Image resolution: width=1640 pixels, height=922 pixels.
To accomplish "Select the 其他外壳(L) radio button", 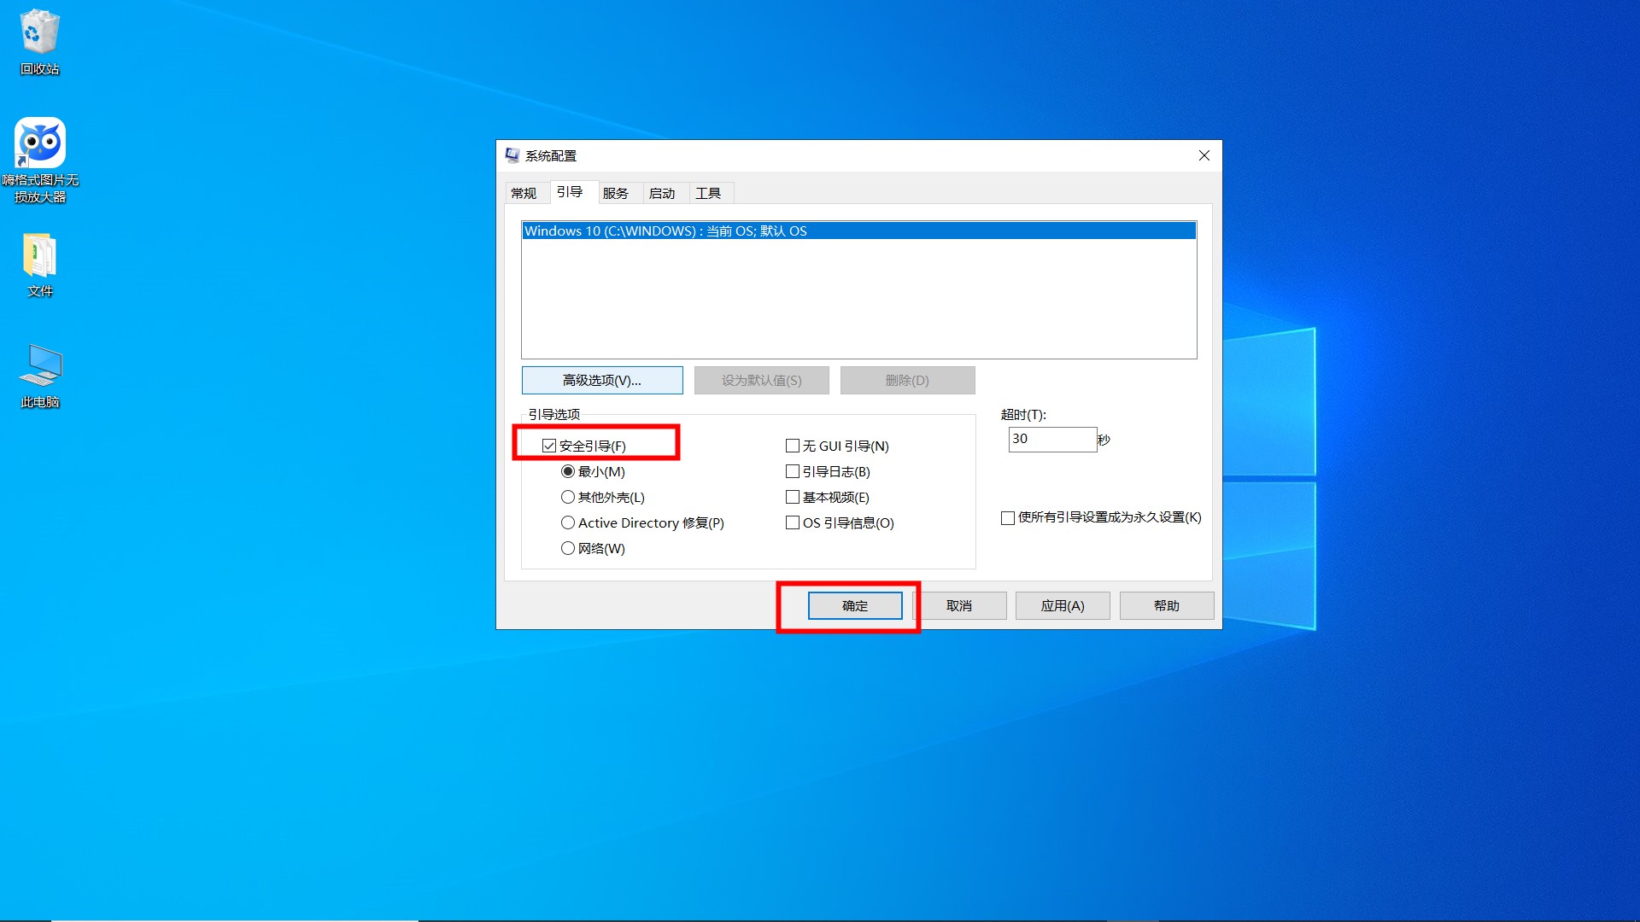I will 568,497.
